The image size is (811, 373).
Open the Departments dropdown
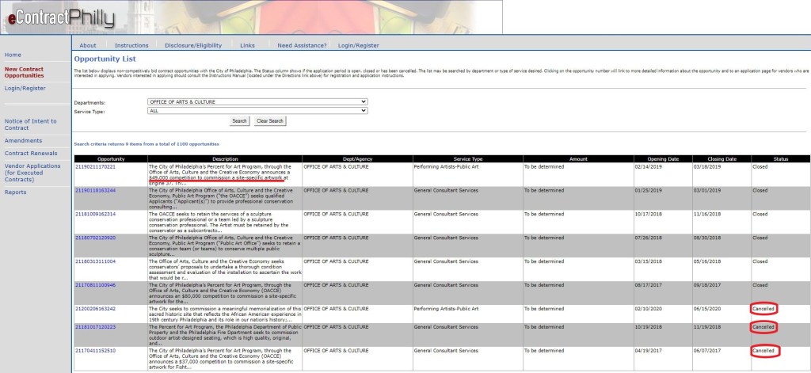[257, 102]
